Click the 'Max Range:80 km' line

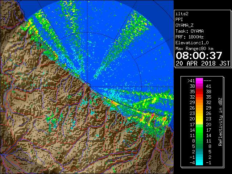[x=194, y=49]
